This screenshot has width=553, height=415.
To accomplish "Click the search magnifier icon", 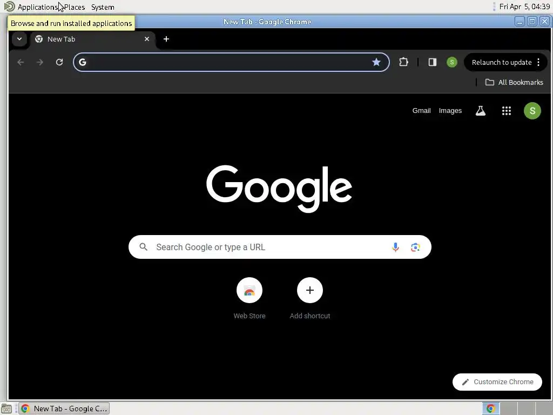I will [144, 246].
